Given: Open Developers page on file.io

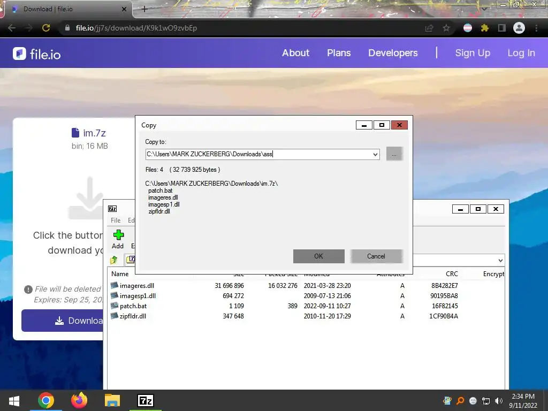Looking at the screenshot, I should click(x=393, y=53).
